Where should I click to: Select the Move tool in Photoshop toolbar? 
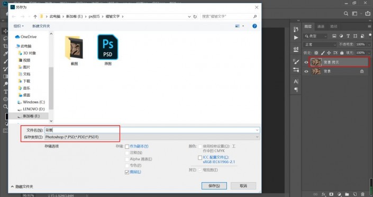click(5, 31)
